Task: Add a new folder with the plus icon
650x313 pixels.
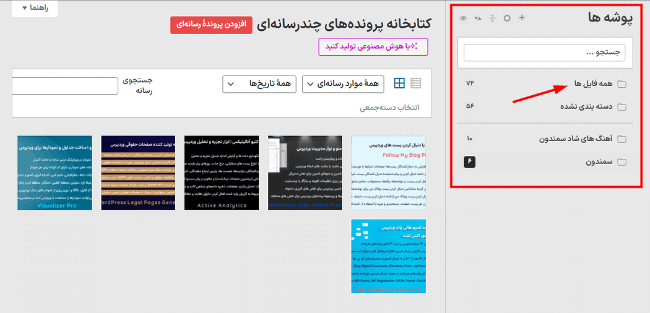Action: click(x=522, y=18)
